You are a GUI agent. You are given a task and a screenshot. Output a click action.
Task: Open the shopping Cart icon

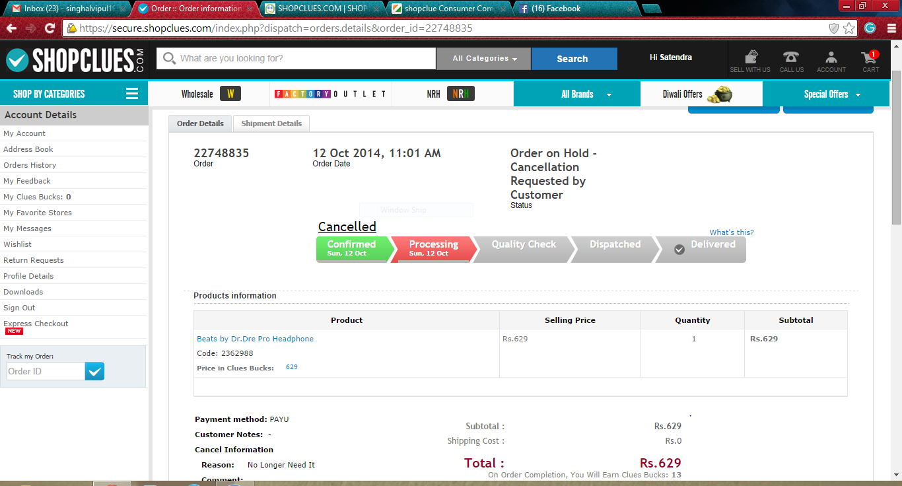[870, 61]
